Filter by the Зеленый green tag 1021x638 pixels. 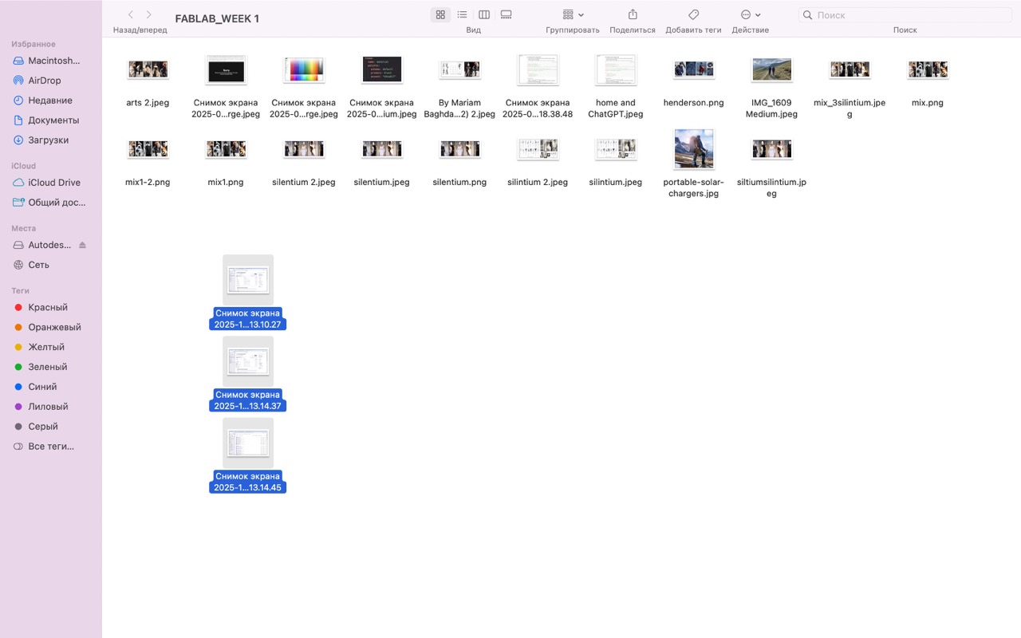(x=47, y=367)
